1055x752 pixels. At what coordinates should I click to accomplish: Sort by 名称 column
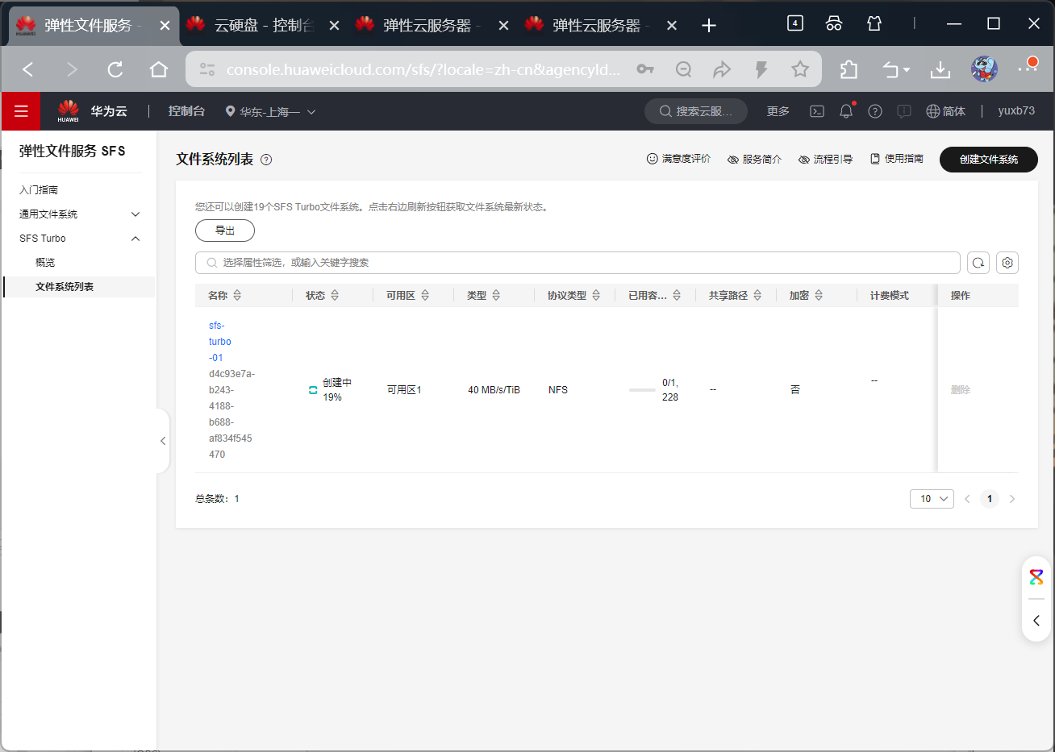pyautogui.click(x=237, y=296)
